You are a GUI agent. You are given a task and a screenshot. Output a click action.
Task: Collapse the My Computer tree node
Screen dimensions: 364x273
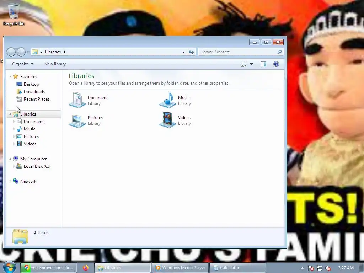(10, 159)
